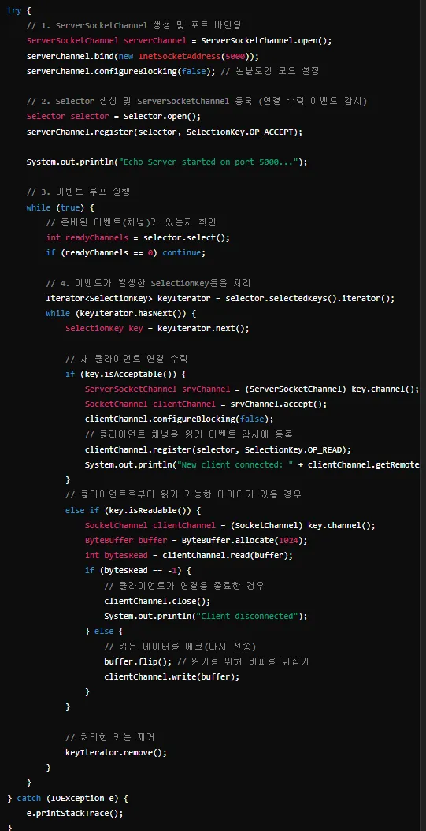
Task: Click the serverChannel.register OP_ACCEPT line
Action: point(165,132)
